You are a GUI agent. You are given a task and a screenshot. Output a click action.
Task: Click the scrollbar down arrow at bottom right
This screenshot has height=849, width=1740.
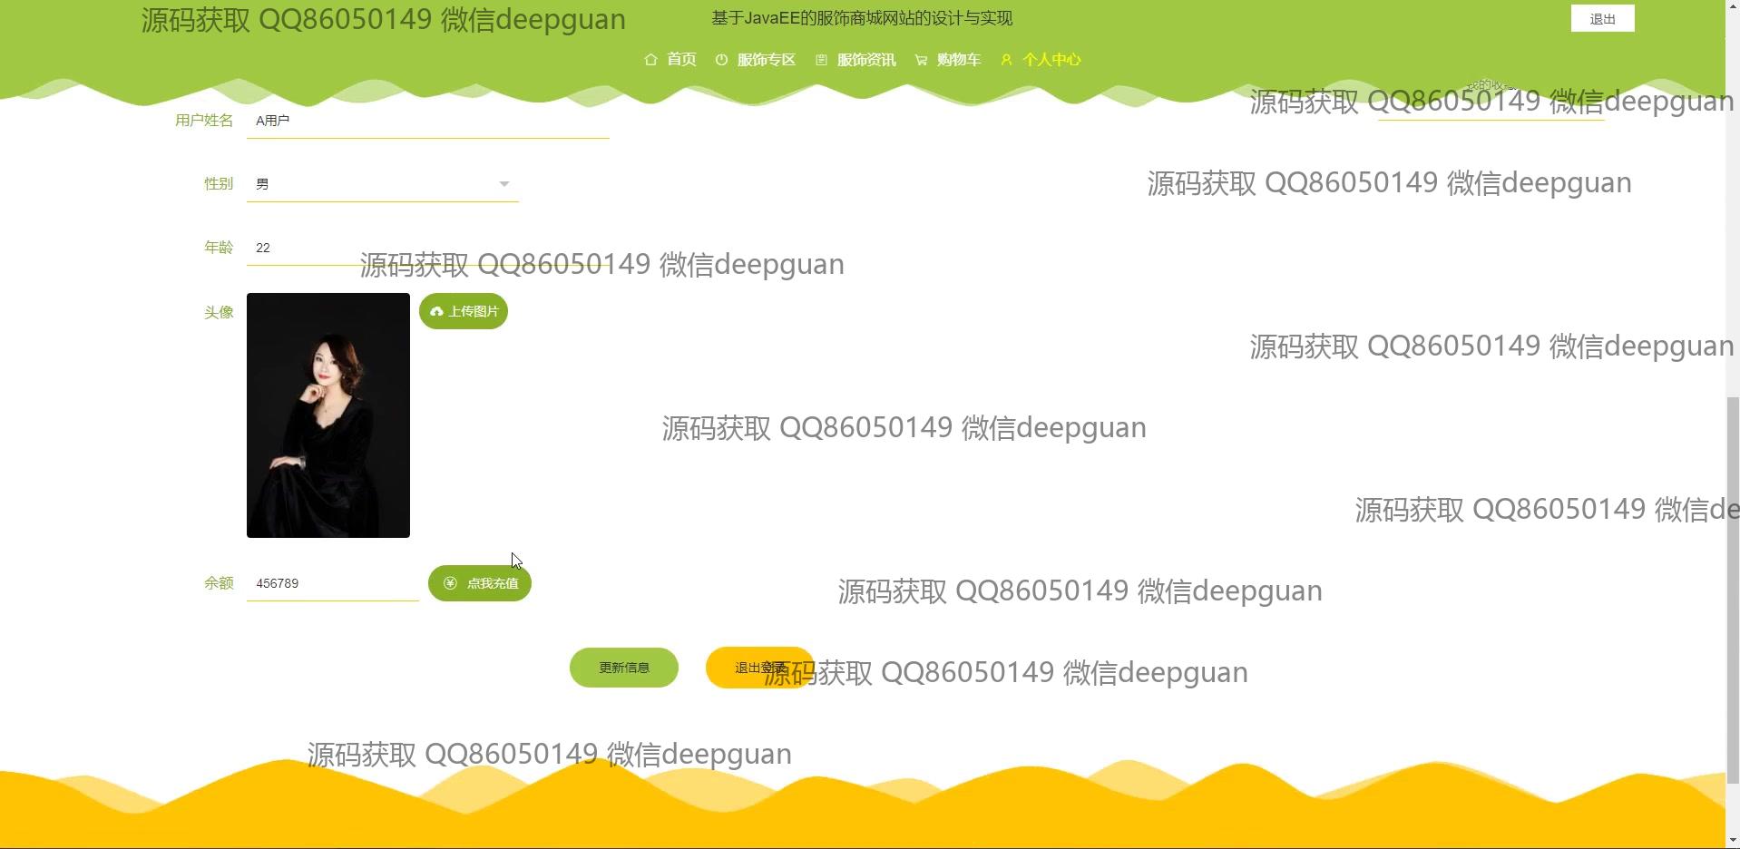click(1732, 840)
